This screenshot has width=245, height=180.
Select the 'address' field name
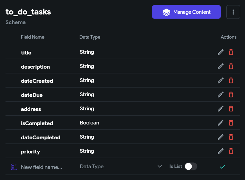[31, 109]
